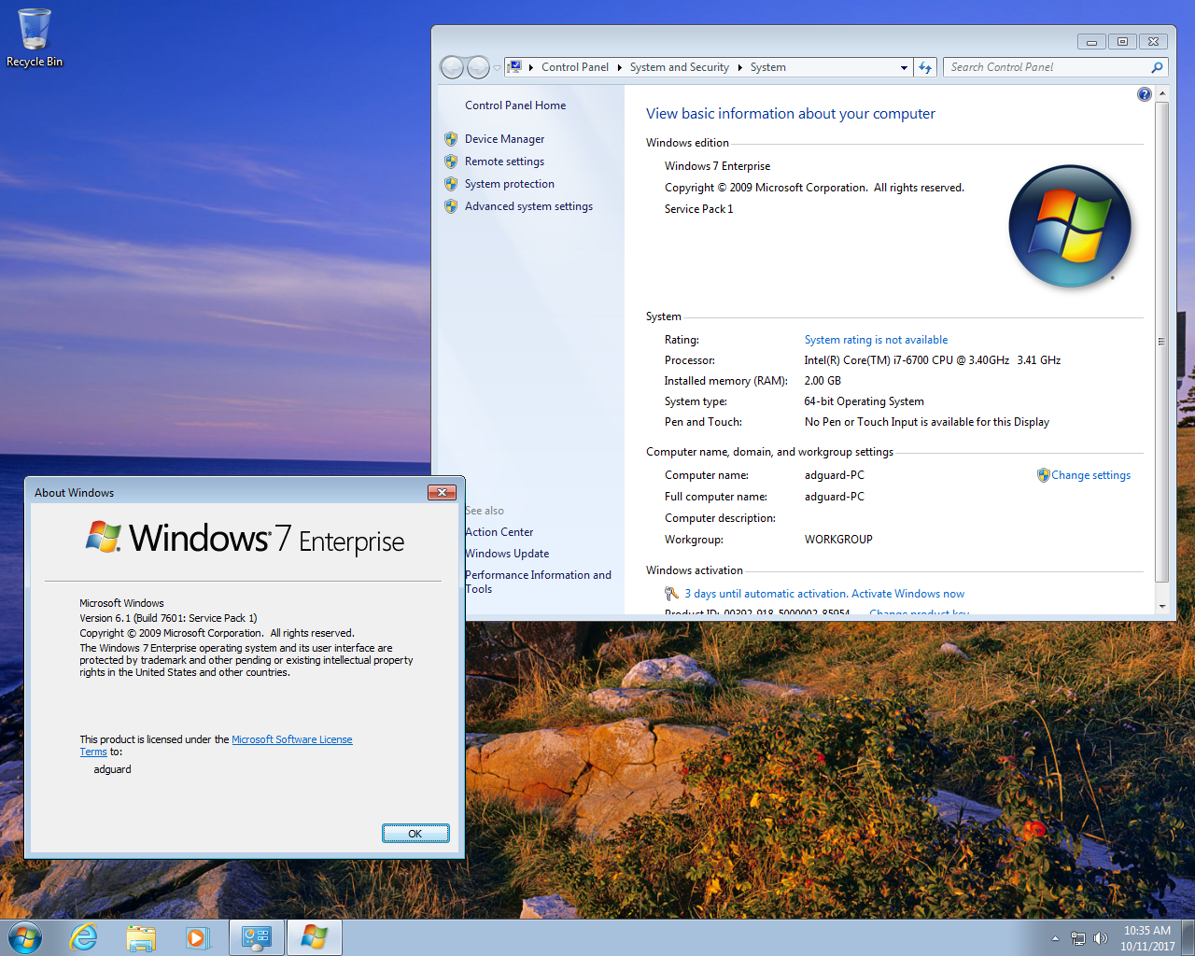Click the scroll up arrow in System window
The width and height of the screenshot is (1195, 956).
(1162, 94)
